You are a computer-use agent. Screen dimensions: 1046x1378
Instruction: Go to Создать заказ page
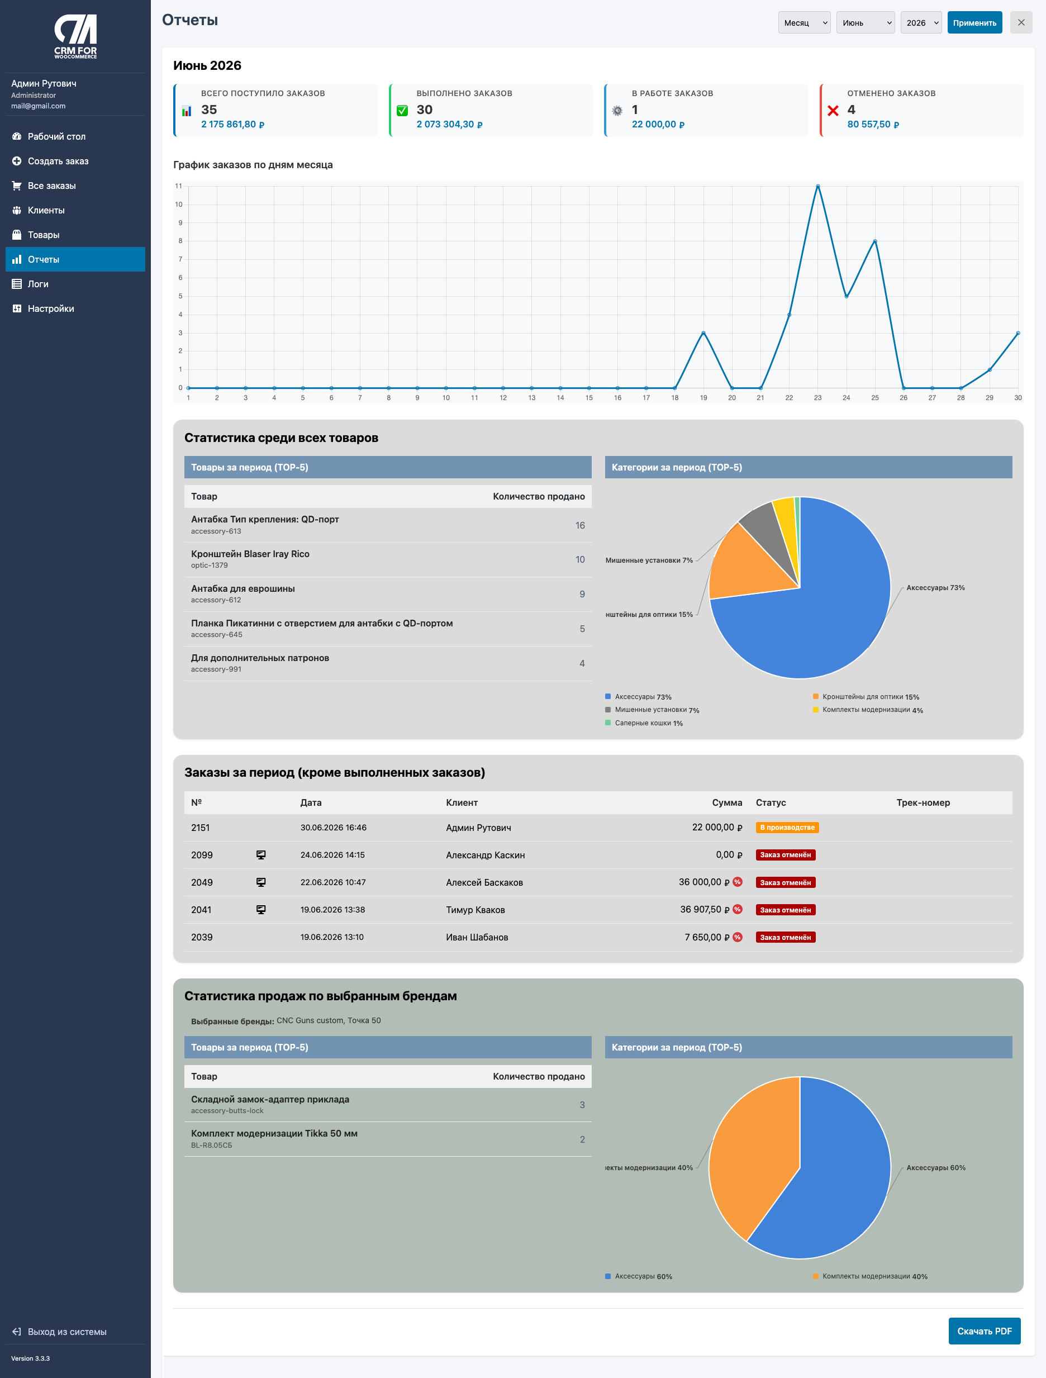[x=75, y=161]
